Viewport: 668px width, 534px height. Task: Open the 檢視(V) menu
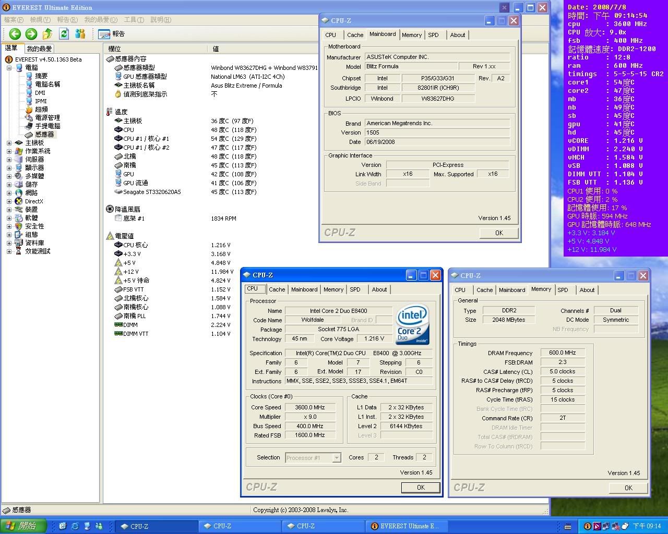click(x=40, y=20)
